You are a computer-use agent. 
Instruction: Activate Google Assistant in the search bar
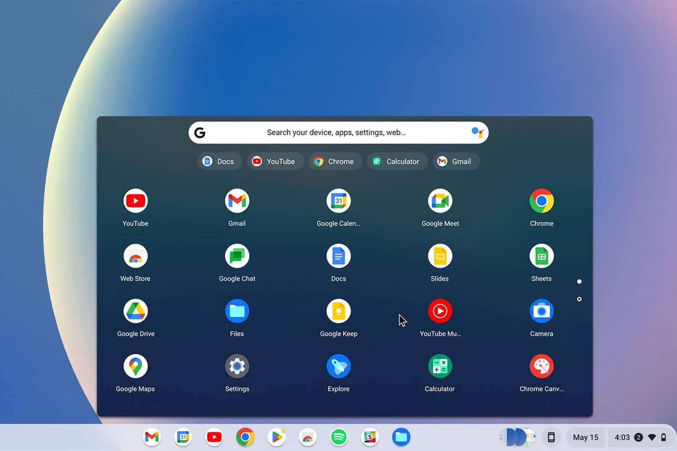[x=477, y=132]
